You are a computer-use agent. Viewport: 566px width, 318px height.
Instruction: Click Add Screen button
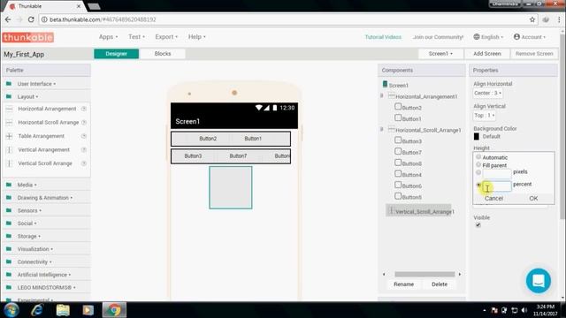click(x=487, y=54)
